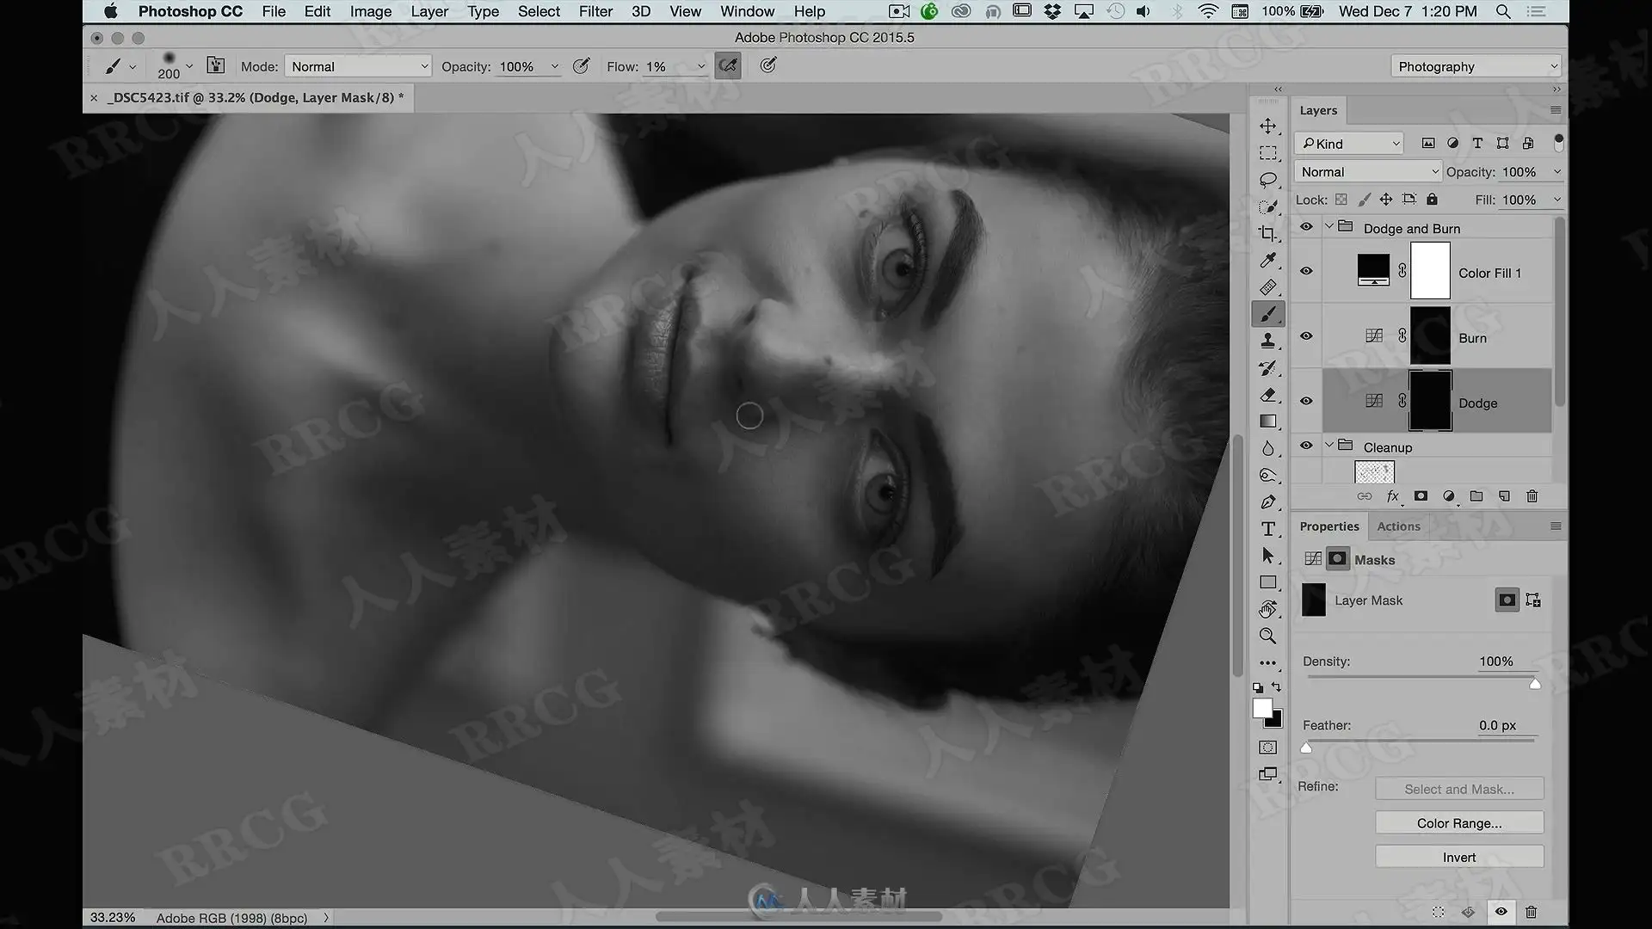Select the History Brush tool

[1268, 368]
